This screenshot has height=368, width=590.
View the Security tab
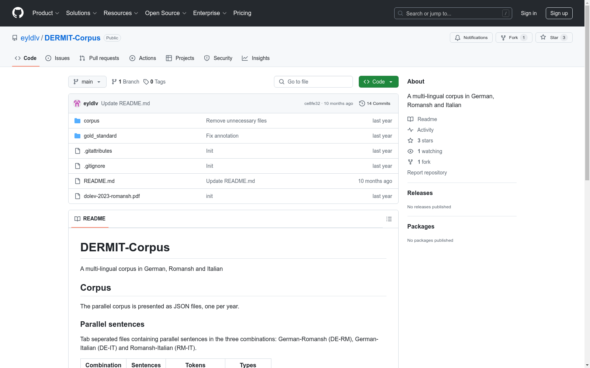pos(218,58)
